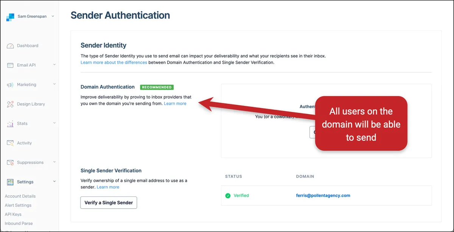This screenshot has height=232, width=454.
Task: Click Verify a Single Sender button
Action: click(x=109, y=202)
